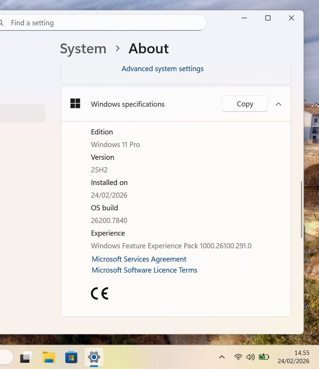Check the battery charging icon
319x369 pixels.
(264, 357)
